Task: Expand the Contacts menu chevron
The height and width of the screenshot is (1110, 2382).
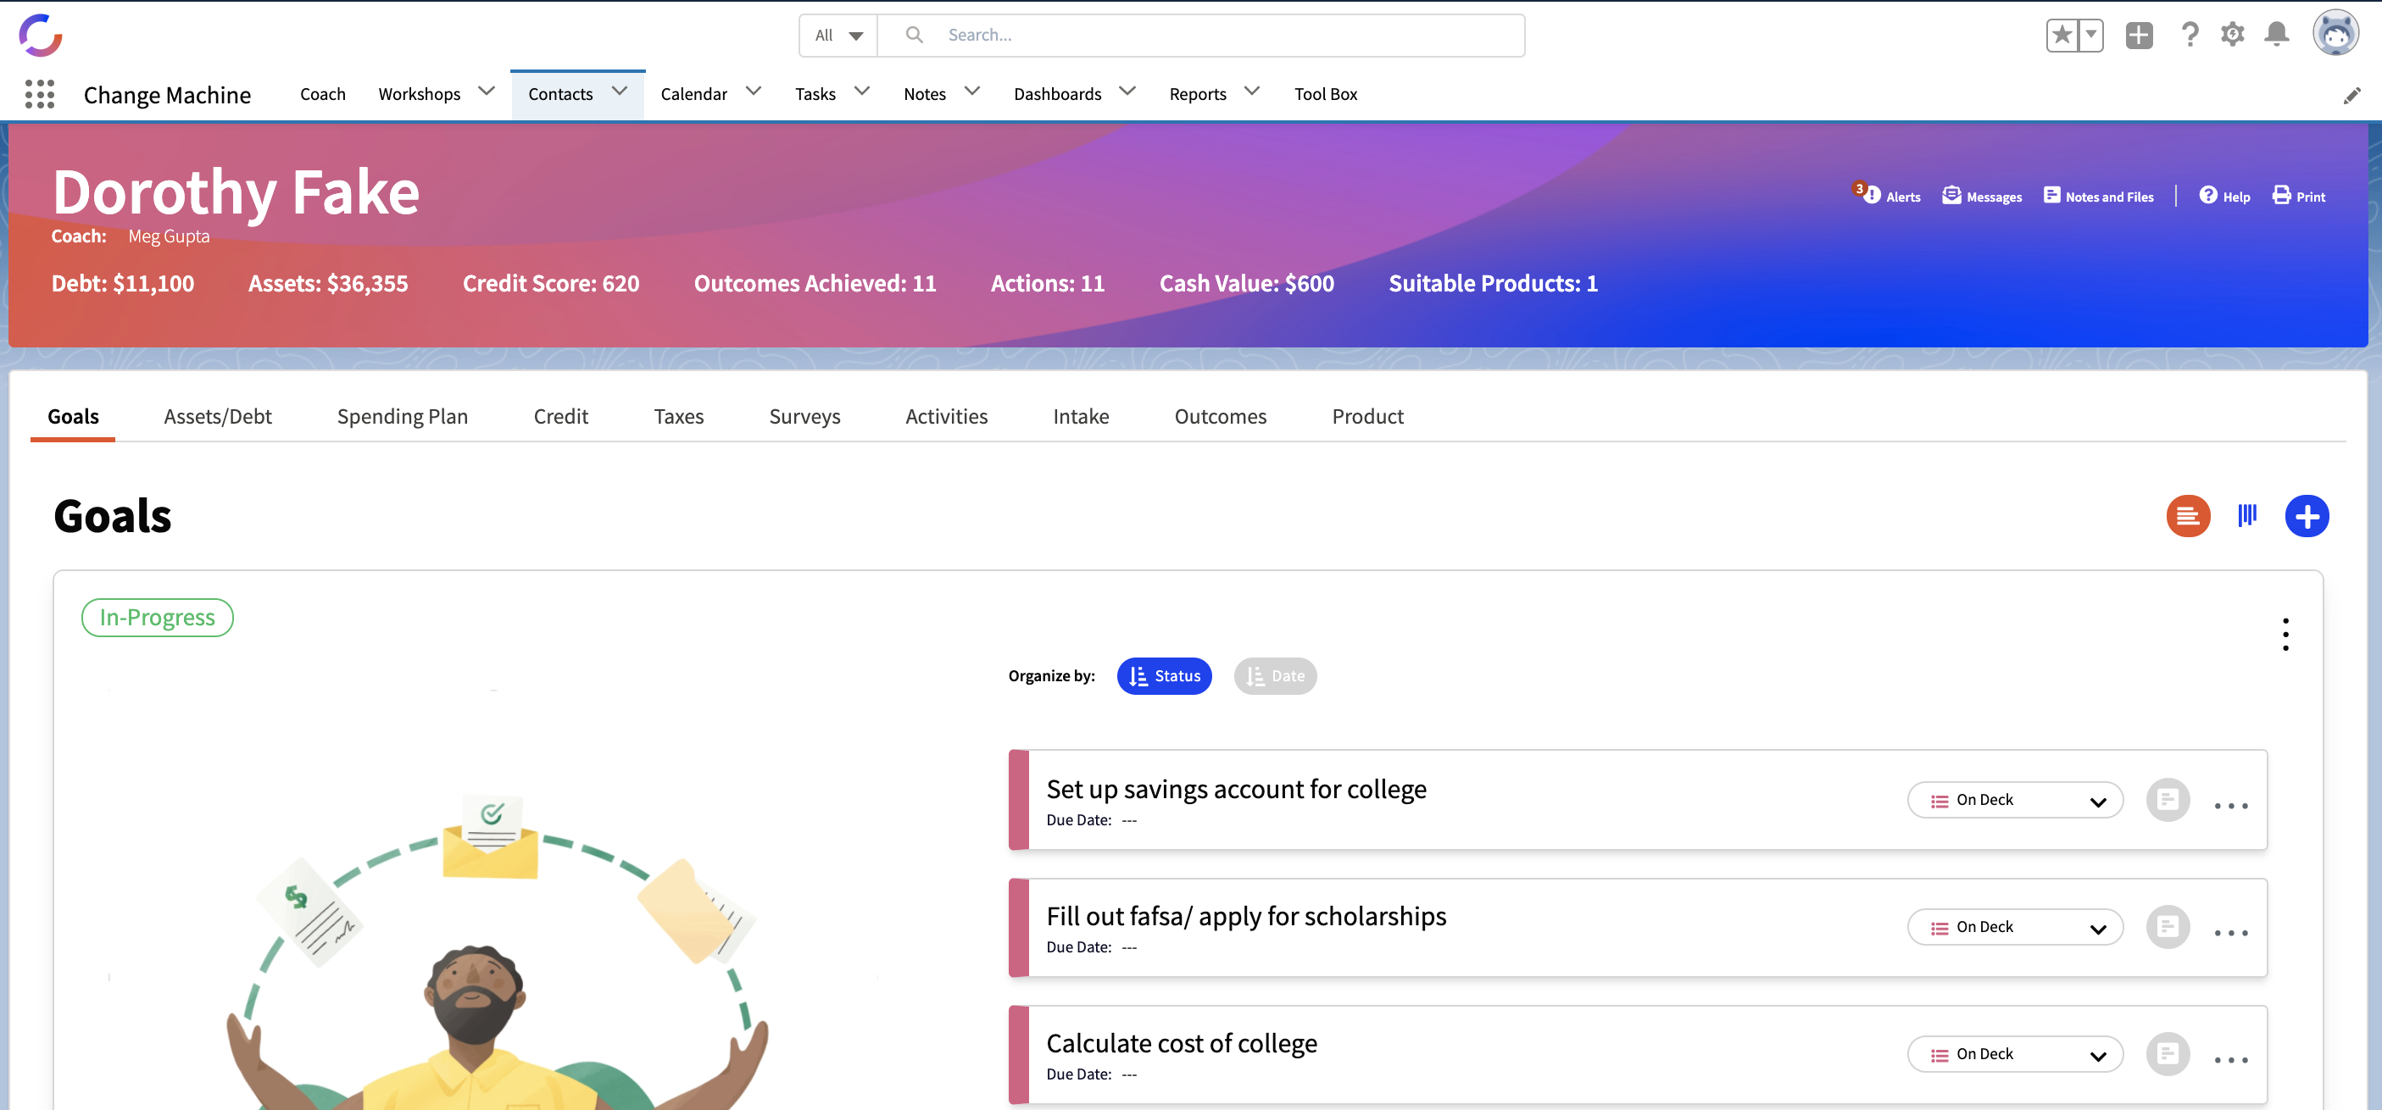Action: [x=620, y=91]
